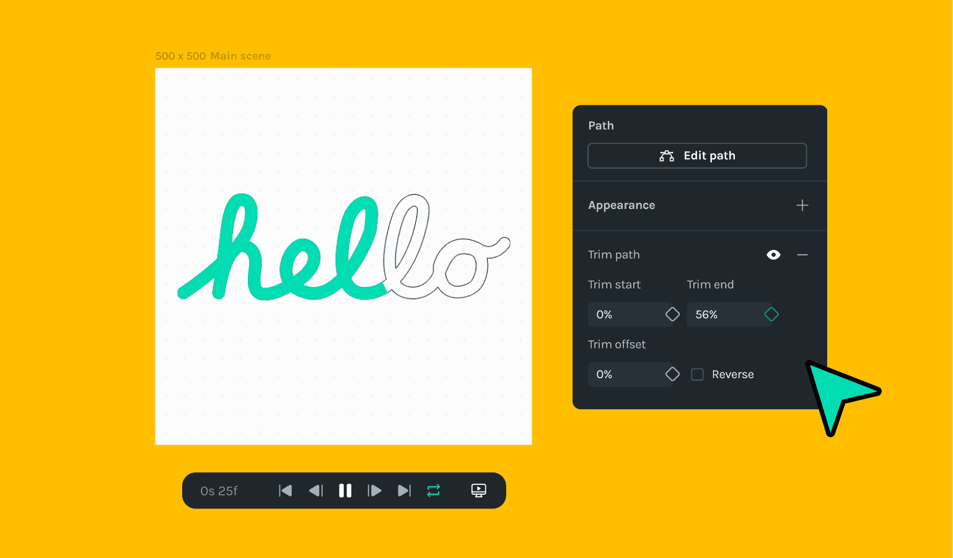Select the active Trim end keyframe diamond
The image size is (953, 558).
tap(771, 314)
